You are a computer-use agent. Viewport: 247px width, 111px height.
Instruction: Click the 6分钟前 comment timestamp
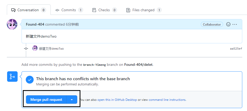coord(72,25)
